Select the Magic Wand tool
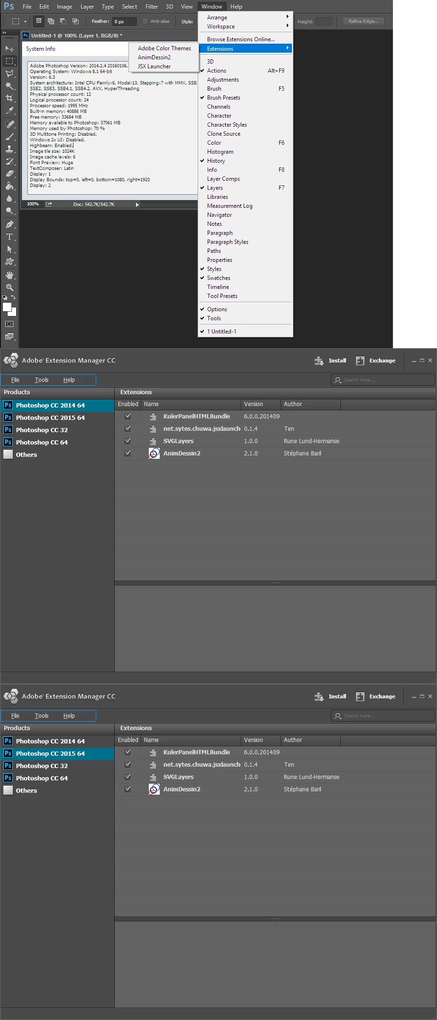The height and width of the screenshot is (1020, 437). coord(9,86)
